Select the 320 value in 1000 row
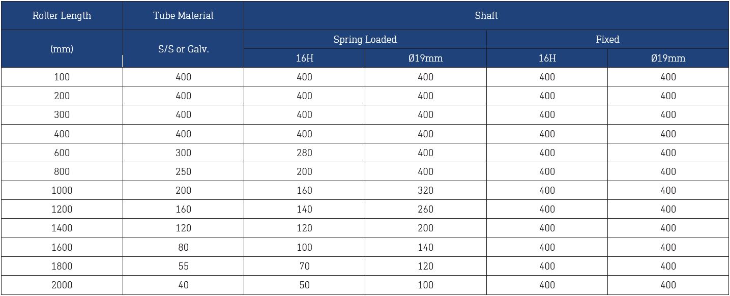Image resolution: width=730 pixels, height=296 pixels. pos(426,190)
